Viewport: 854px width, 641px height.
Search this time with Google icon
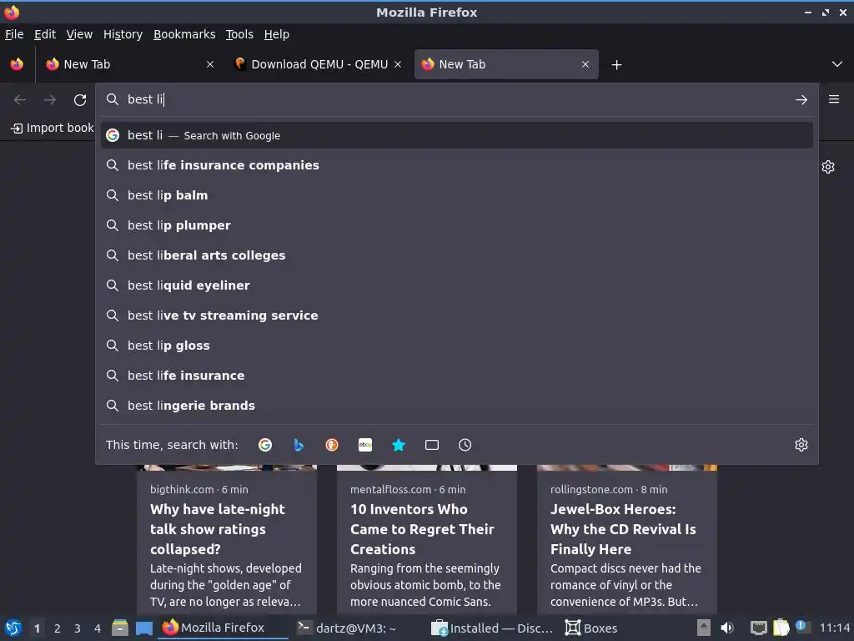click(x=265, y=445)
